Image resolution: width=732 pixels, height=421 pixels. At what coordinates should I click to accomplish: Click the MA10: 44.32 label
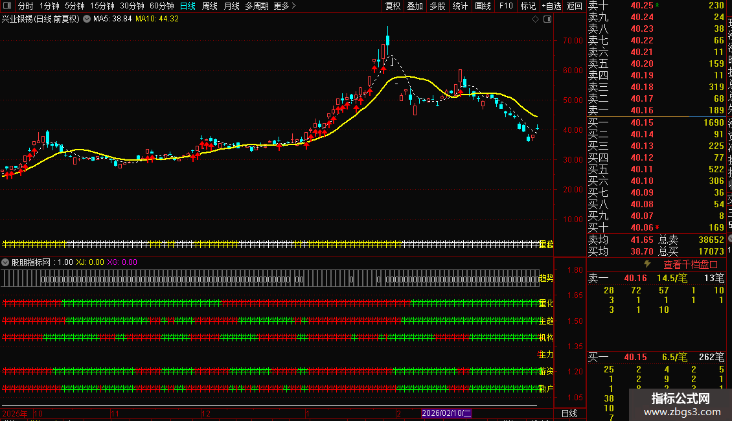(x=157, y=19)
